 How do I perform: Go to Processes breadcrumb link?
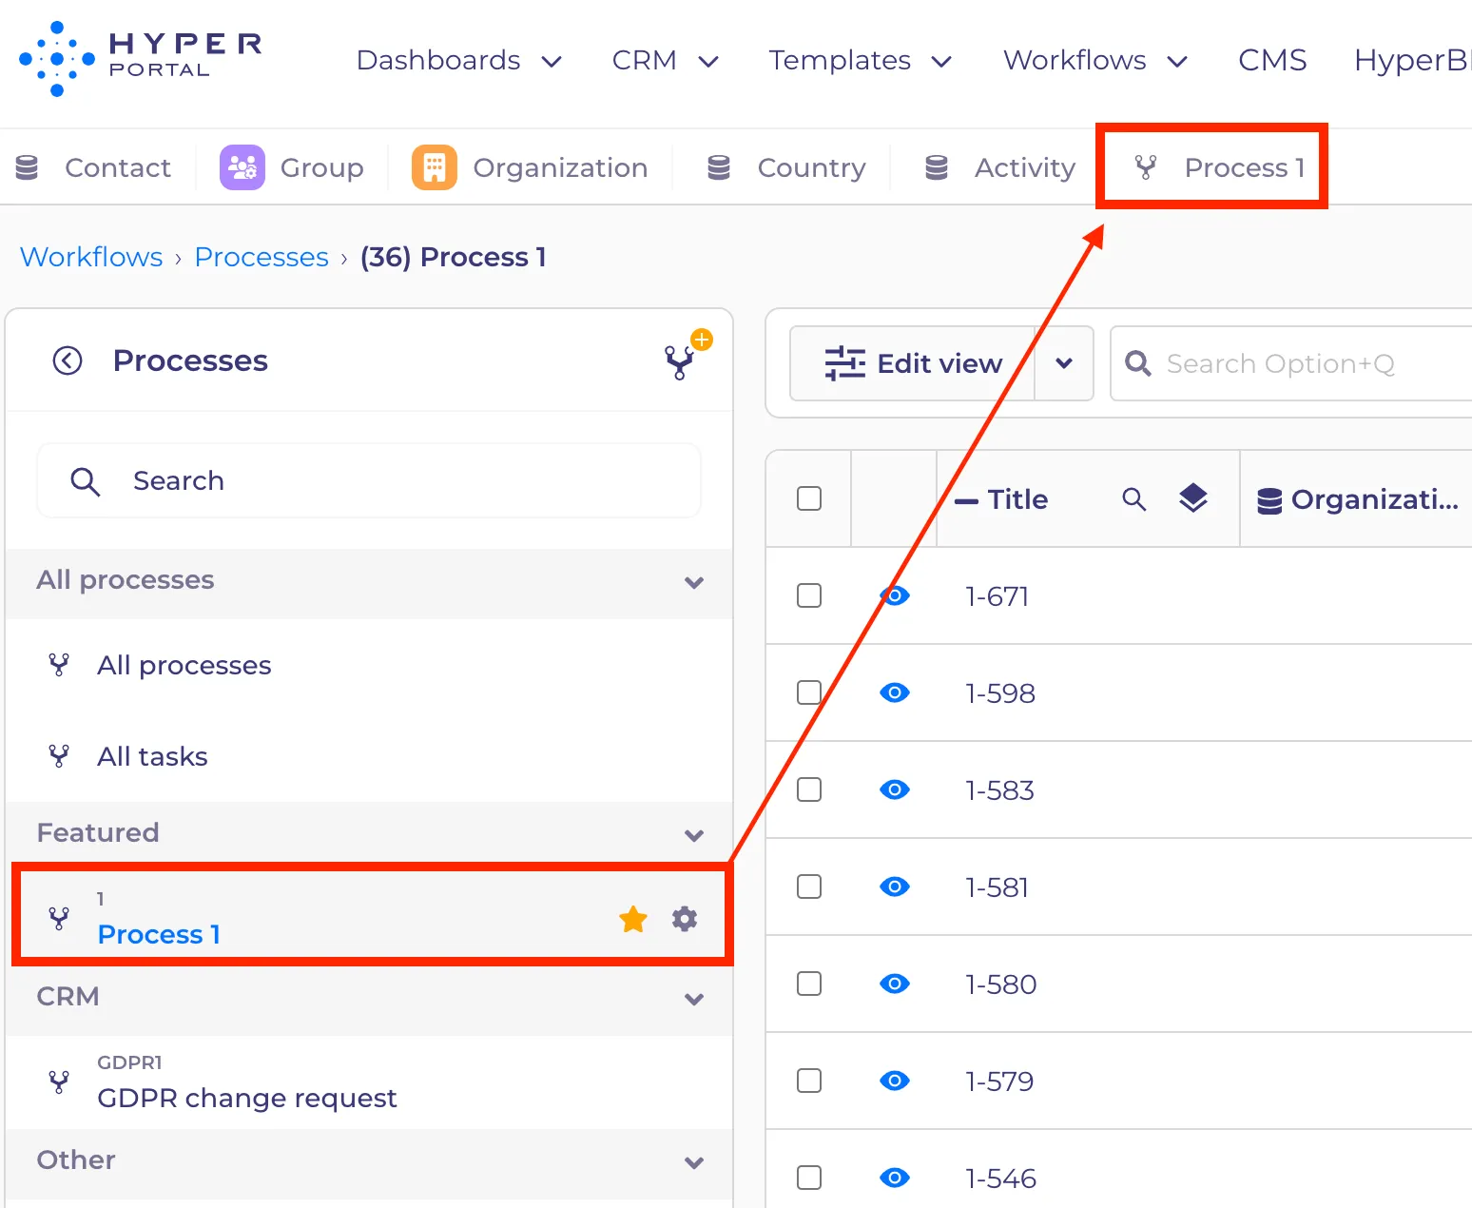click(261, 257)
